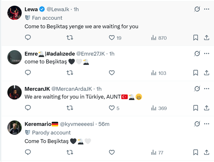Open more options menu on Emre's tweet
The height and width of the screenshot is (162, 214).
(x=206, y=53)
